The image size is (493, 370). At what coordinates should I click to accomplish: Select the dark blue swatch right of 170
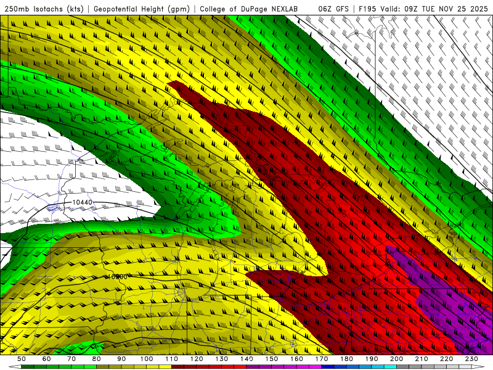(x=328, y=367)
